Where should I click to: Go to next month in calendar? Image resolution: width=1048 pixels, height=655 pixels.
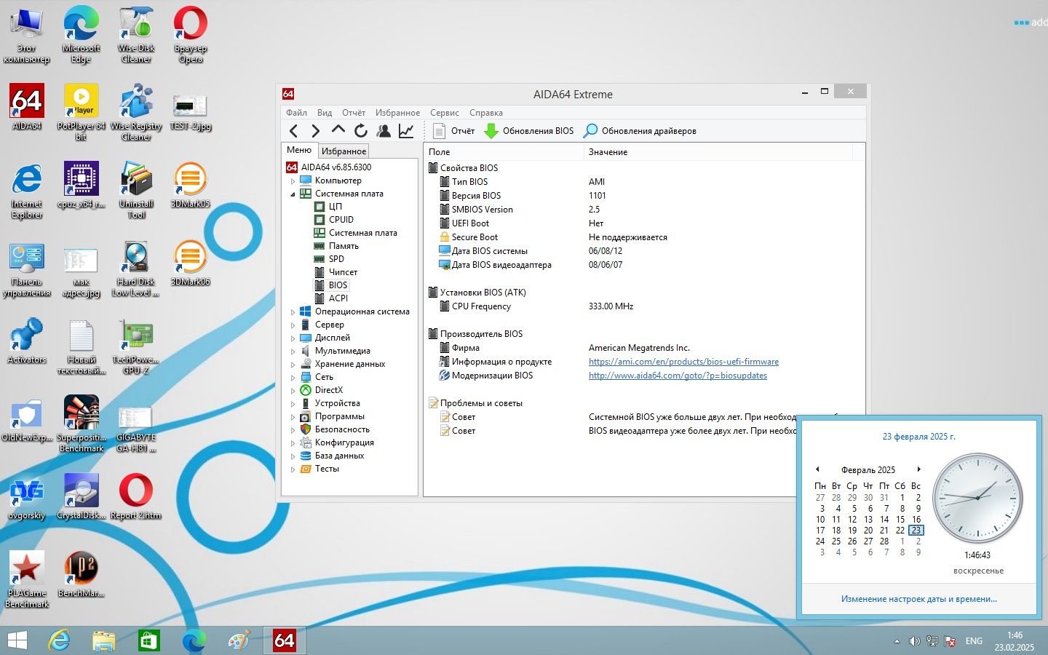pos(919,469)
